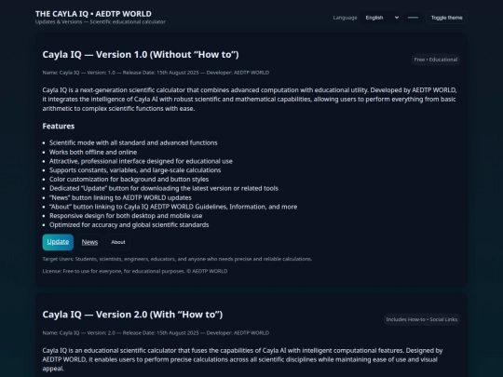Image resolution: width=503 pixels, height=377 pixels.
Task: Click the Cayla IQ Version 1.0 heading
Action: [141, 55]
